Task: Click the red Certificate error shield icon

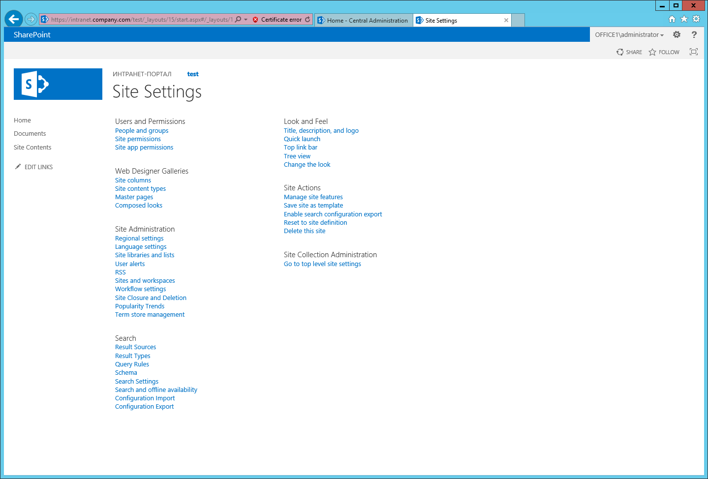Action: 255,20
